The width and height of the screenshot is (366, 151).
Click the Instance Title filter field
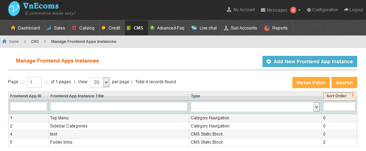click(119, 106)
